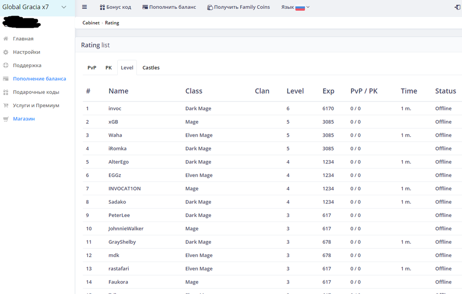Click the gift icon beside Подарочные коды

(x=6, y=92)
